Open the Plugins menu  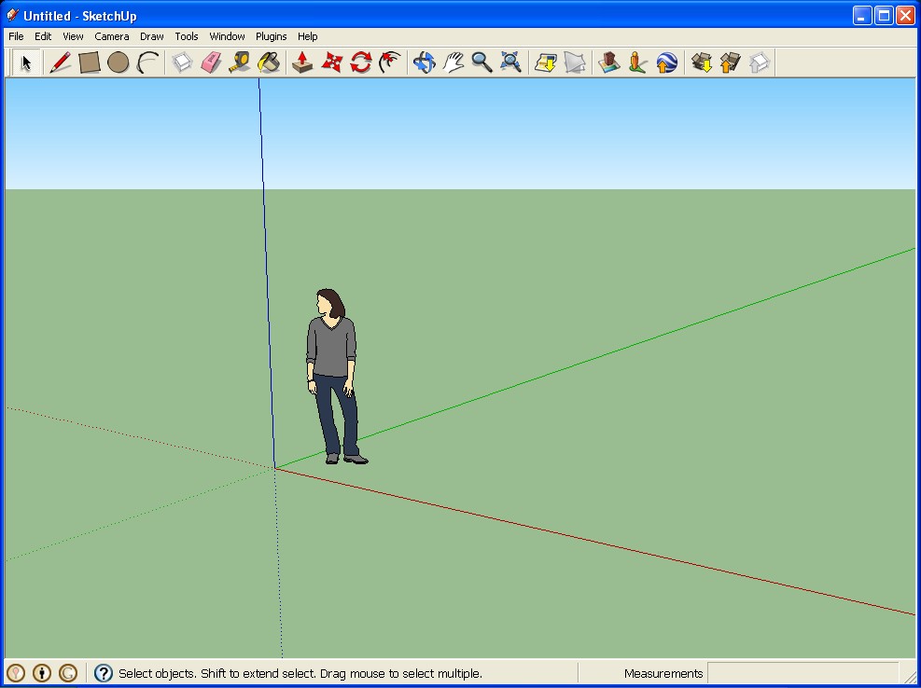click(271, 36)
